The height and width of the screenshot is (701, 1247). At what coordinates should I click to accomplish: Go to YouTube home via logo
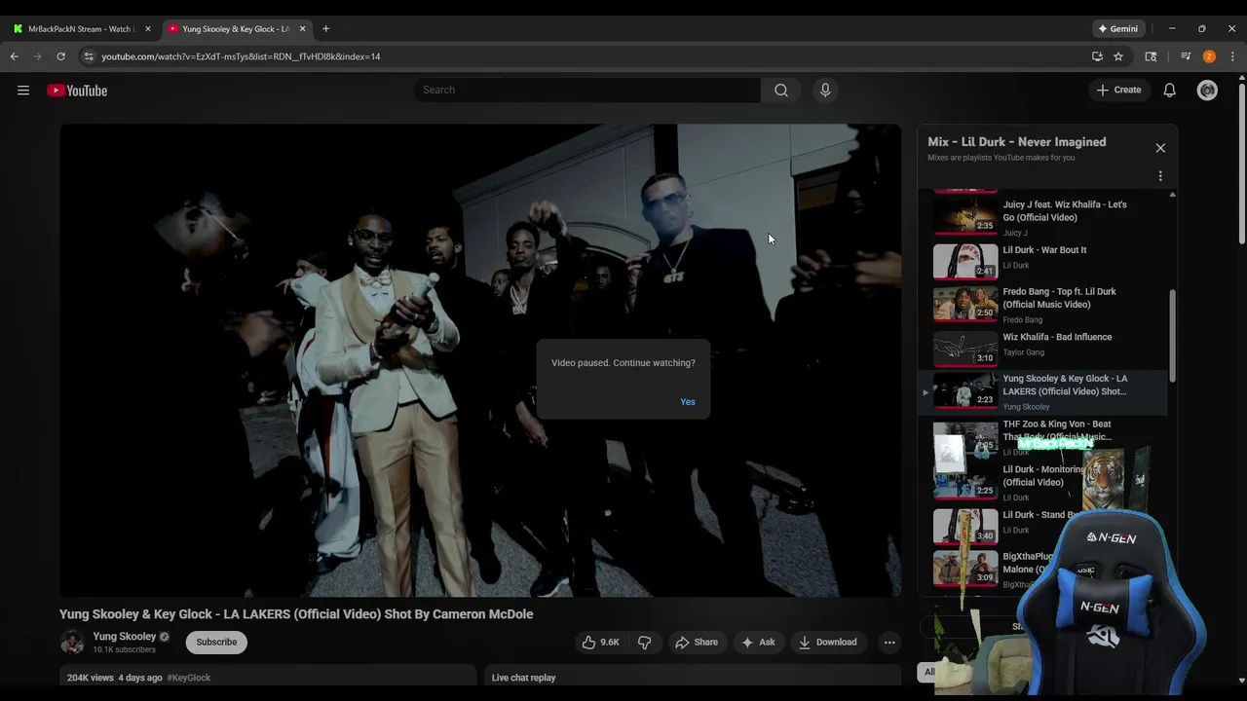(77, 91)
